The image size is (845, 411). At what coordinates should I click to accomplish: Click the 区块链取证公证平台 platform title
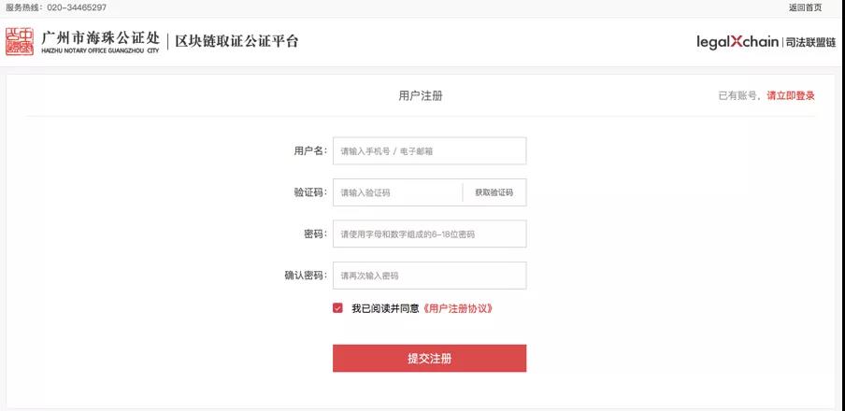click(236, 41)
